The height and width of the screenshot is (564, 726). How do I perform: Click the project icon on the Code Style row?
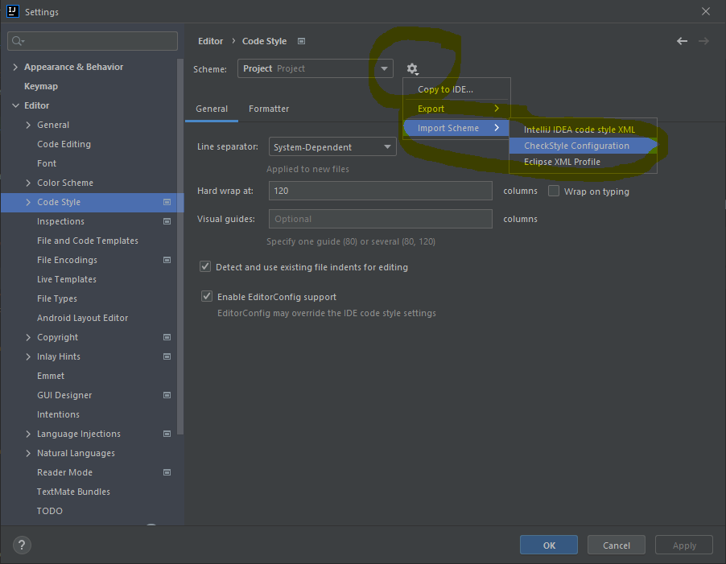167,202
